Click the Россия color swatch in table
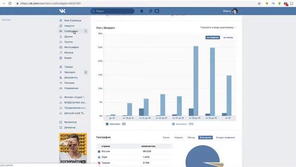 99,152
